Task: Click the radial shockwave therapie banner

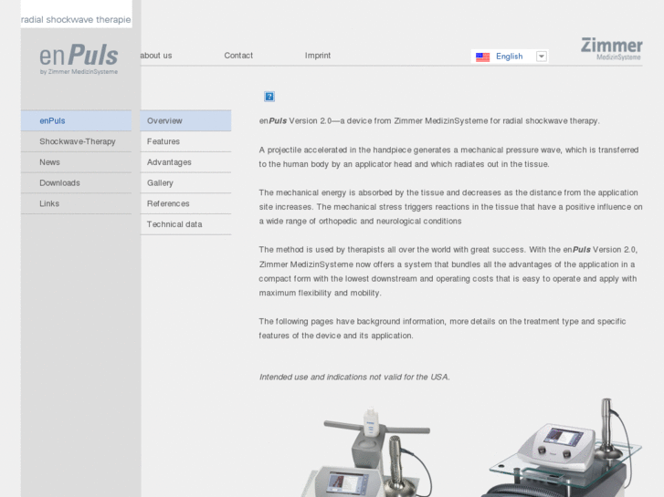Action: (x=76, y=15)
